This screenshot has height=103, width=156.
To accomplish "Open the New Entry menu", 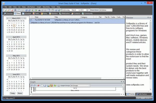I will (46, 7).
